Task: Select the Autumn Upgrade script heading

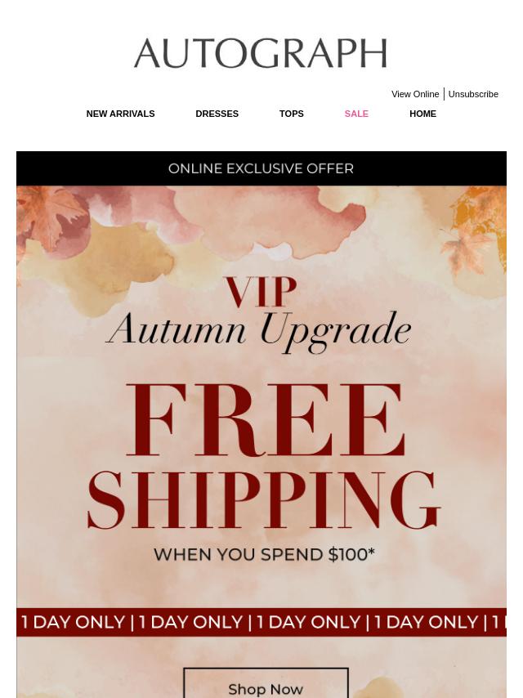Action: coord(258,332)
